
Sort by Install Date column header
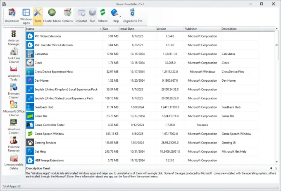click(136, 29)
